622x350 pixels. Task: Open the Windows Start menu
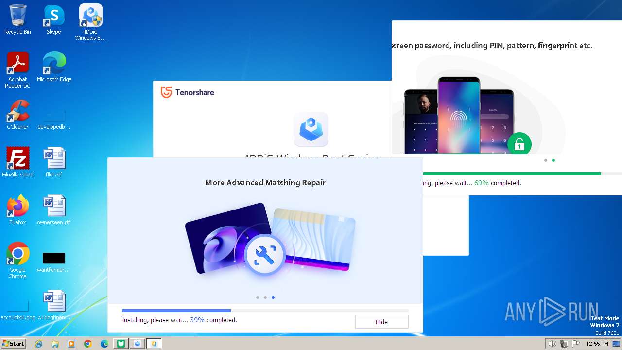(13, 344)
